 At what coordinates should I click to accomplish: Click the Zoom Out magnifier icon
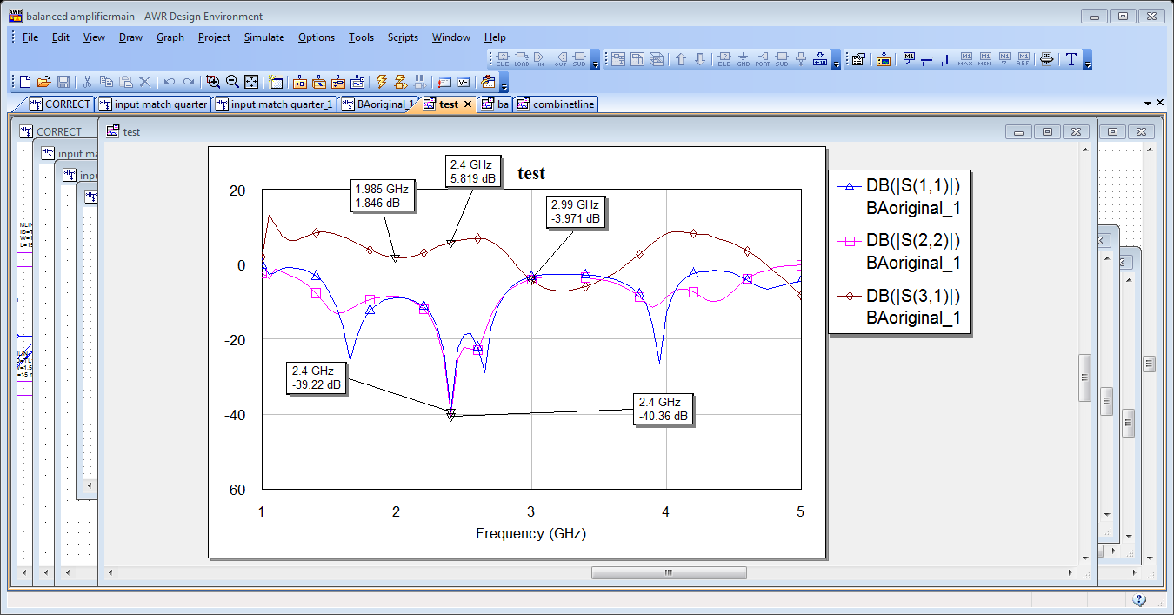click(x=232, y=82)
